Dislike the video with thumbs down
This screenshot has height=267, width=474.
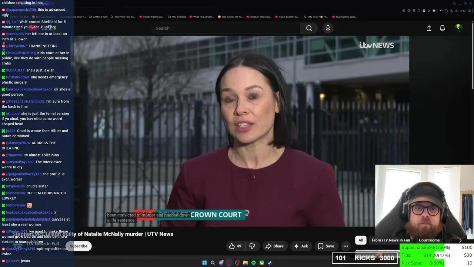point(252,246)
